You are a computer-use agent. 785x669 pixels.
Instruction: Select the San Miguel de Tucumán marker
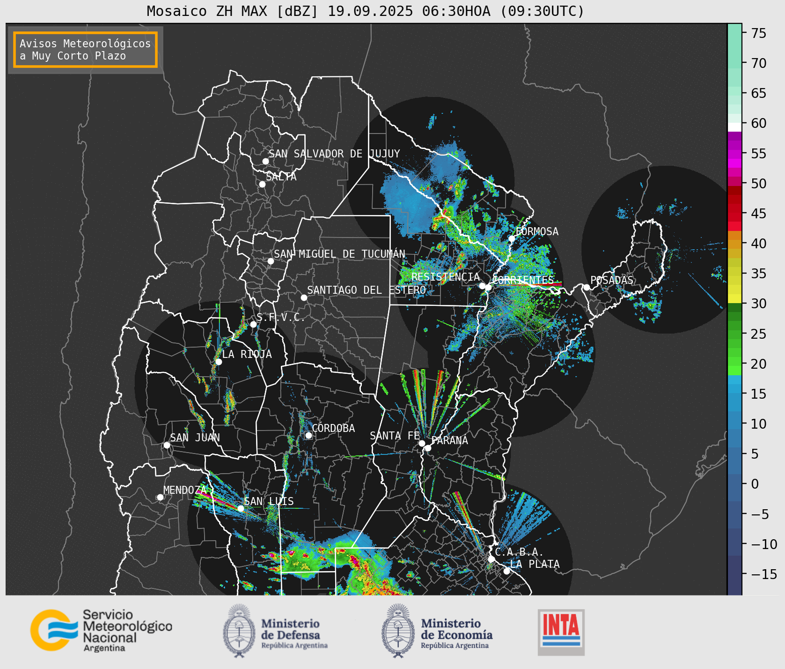271,261
